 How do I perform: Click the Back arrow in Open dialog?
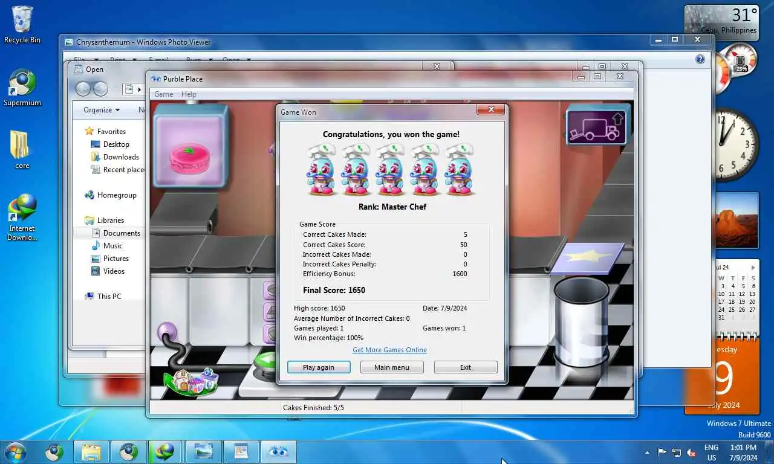pos(83,89)
